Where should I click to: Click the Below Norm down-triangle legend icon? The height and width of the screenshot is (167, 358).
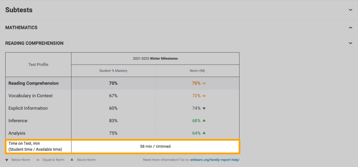[x=7, y=160]
